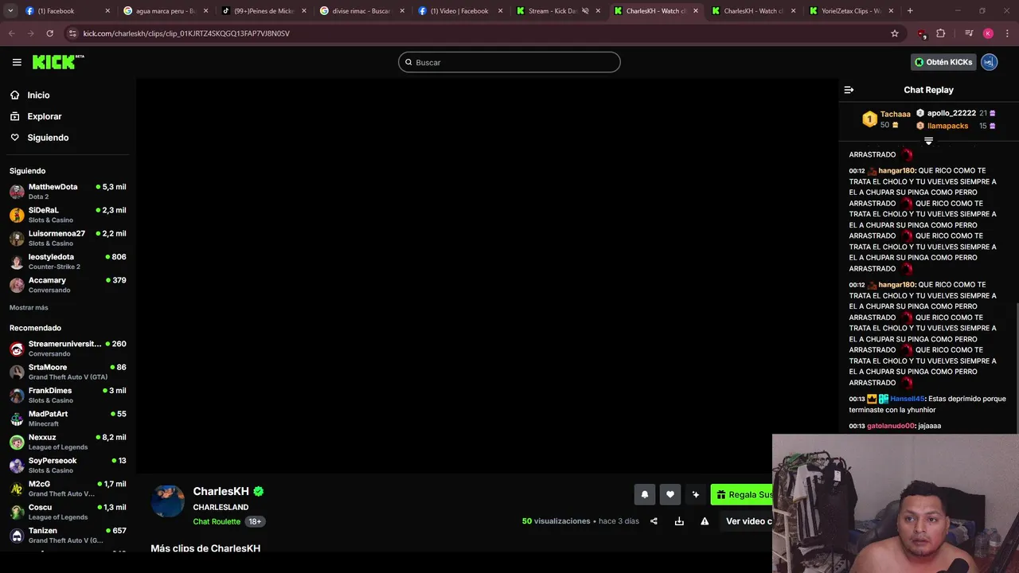Go to Inicio in the sidebar
Image resolution: width=1019 pixels, height=573 pixels.
pos(38,95)
